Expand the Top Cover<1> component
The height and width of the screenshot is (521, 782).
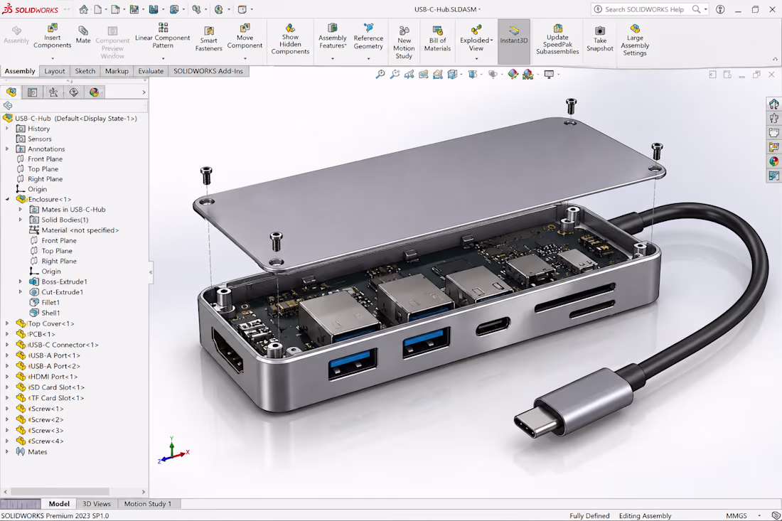[x=7, y=323]
